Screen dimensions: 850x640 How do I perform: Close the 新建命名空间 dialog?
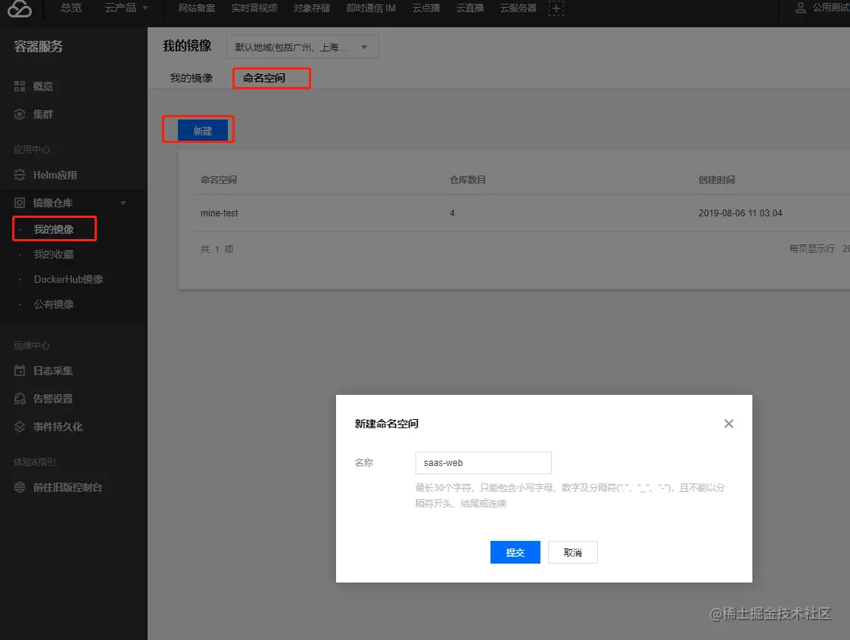coord(729,424)
